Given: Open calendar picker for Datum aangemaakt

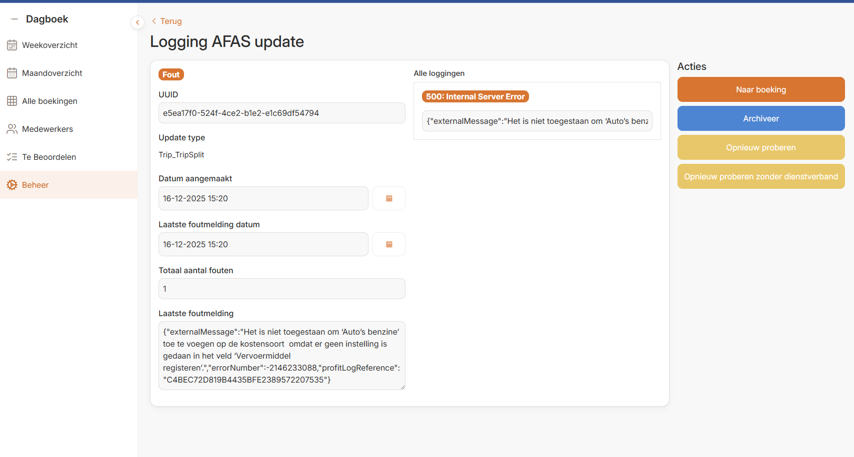Looking at the screenshot, I should point(388,199).
